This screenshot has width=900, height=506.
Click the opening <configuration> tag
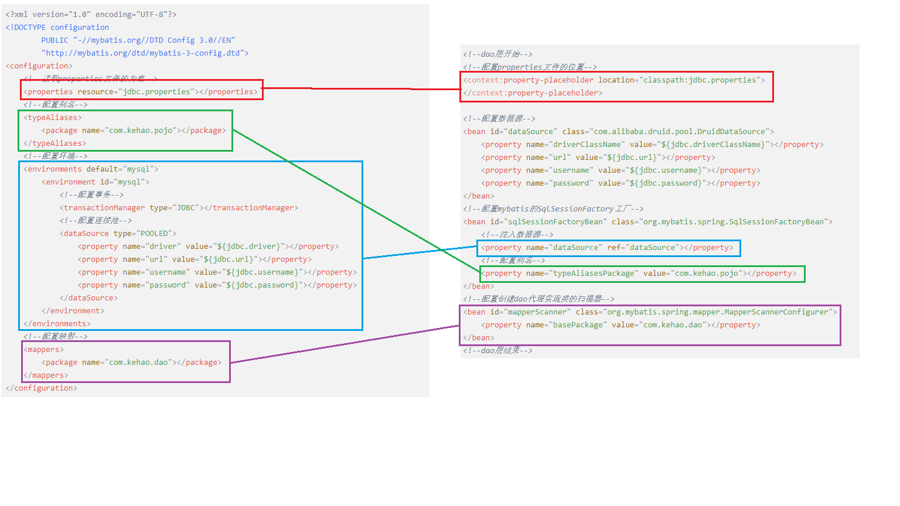point(39,66)
